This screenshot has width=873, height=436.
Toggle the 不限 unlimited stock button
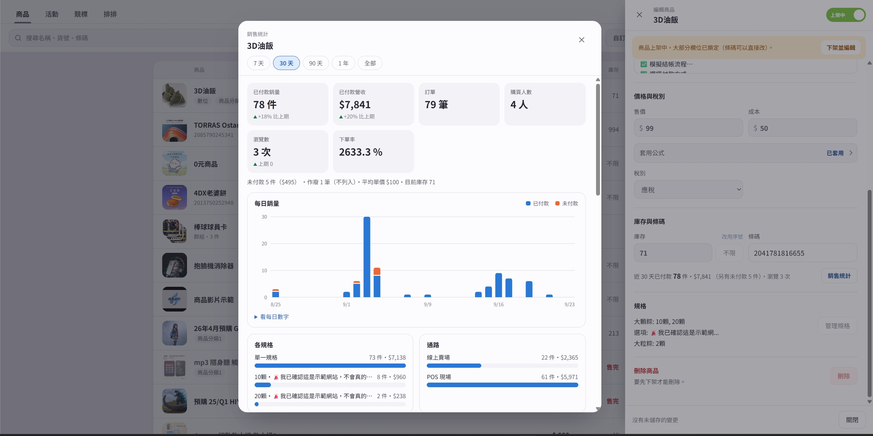pos(729,253)
